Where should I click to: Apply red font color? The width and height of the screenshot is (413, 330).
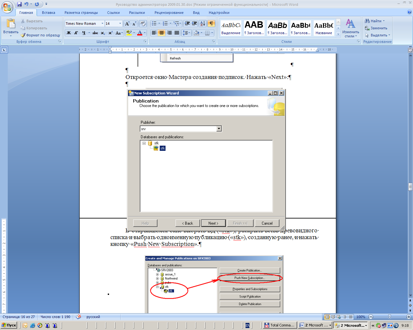[x=140, y=33]
